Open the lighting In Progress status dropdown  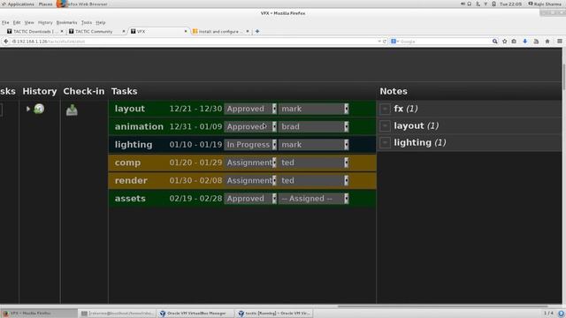pyautogui.click(x=250, y=145)
